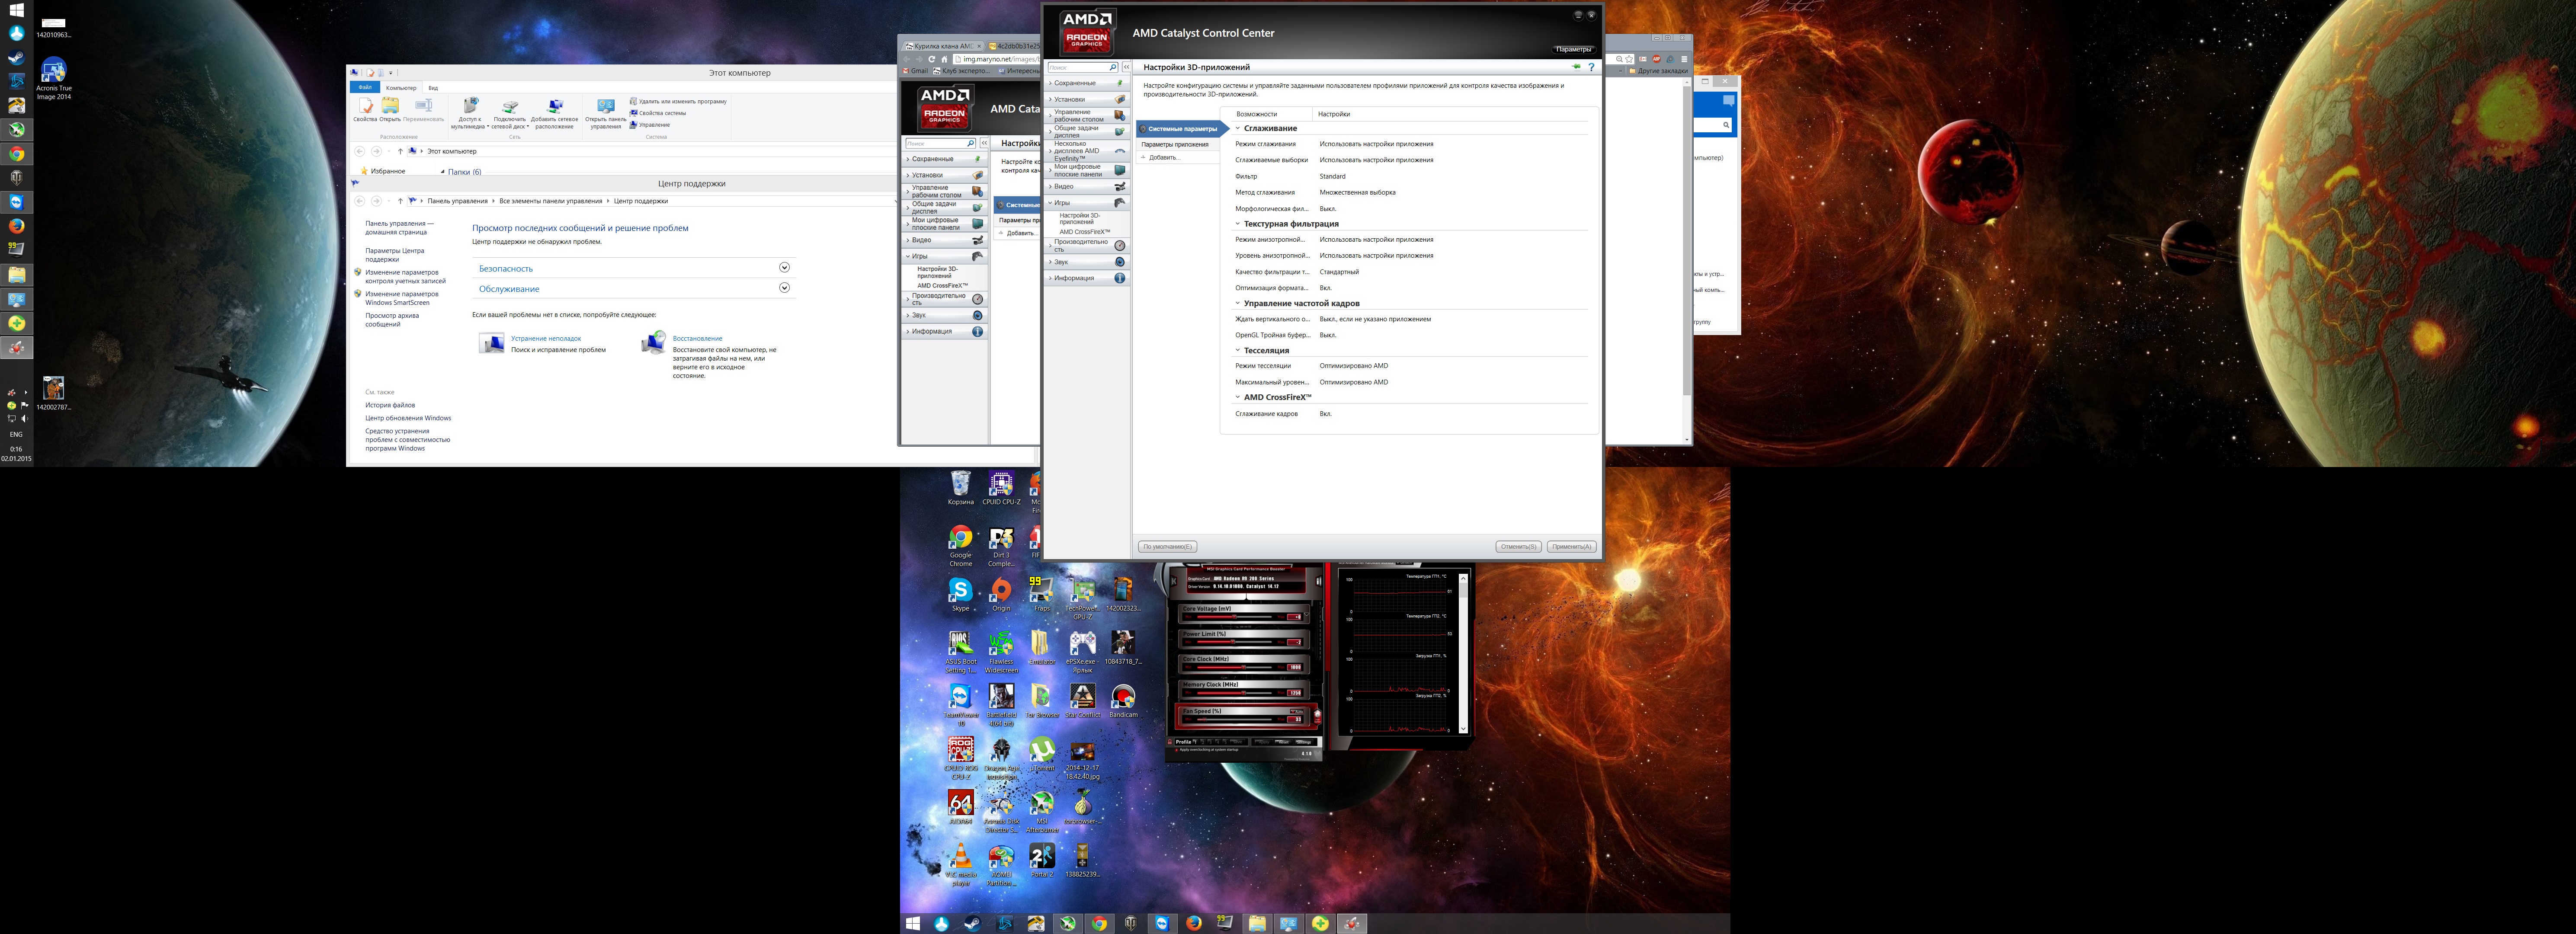Collapse Игры in front Catalyst sidebar
This screenshot has height=934, width=2576.
point(1086,203)
